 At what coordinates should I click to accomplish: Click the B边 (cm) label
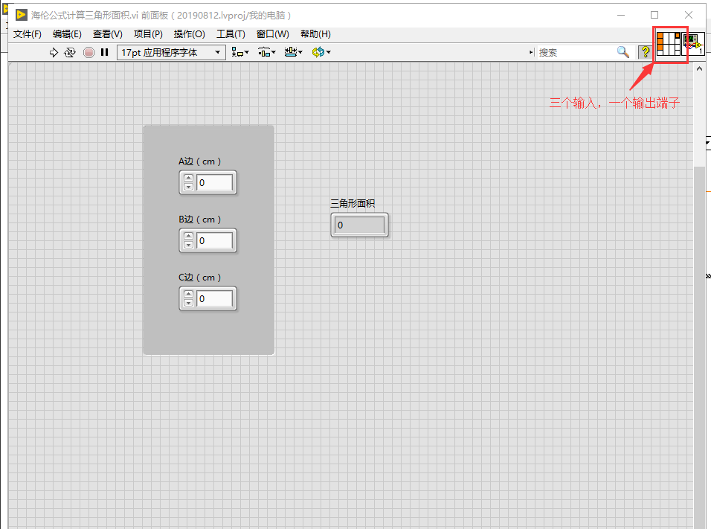pos(199,219)
